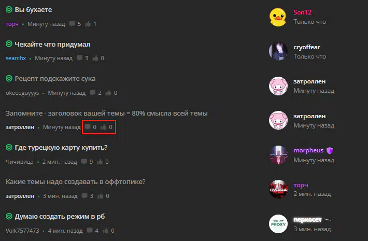Click thumbs-up icon under 'Какие темы надо создавать'

pyautogui.click(x=100, y=196)
